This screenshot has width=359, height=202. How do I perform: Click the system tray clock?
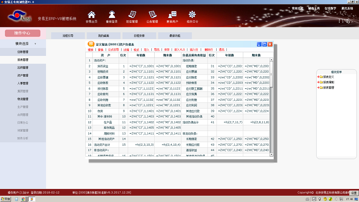(x=349, y=199)
